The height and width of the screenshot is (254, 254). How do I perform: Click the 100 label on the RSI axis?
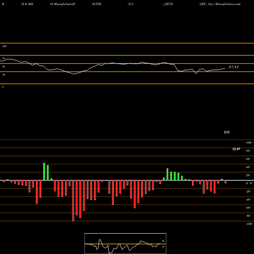(4, 46)
